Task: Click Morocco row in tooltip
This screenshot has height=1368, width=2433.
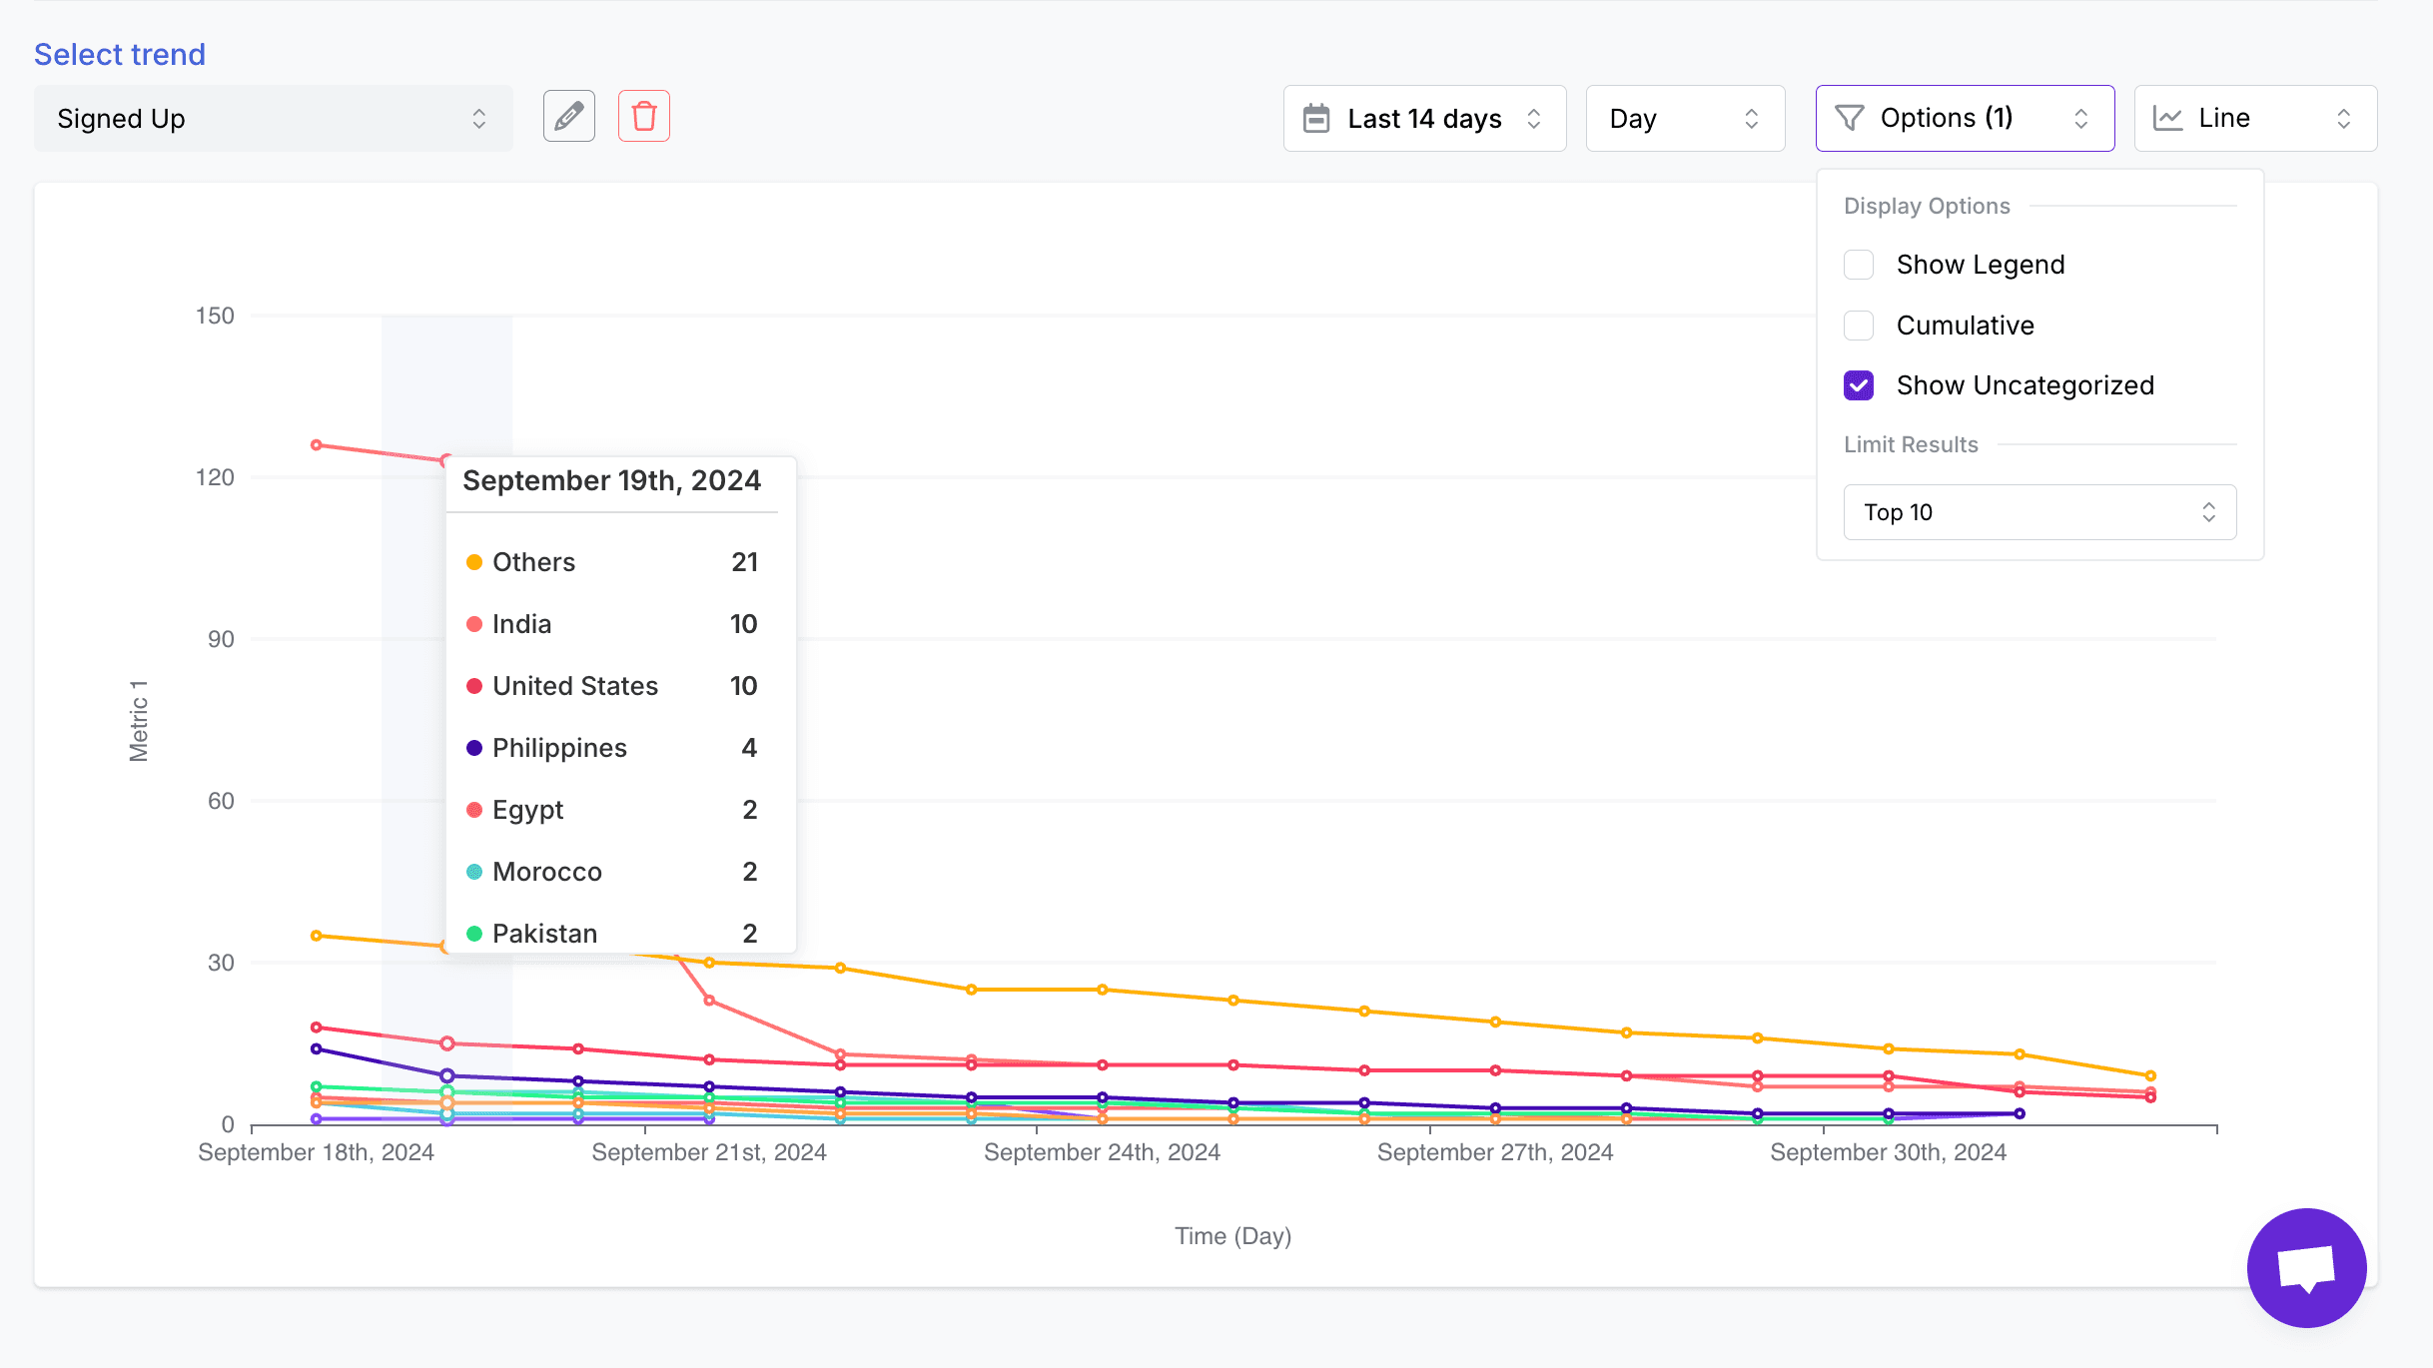Action: coord(612,872)
